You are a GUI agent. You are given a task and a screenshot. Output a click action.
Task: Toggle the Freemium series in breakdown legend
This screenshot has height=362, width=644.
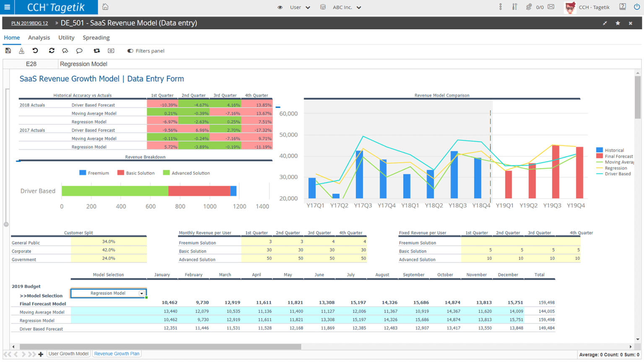(x=94, y=173)
